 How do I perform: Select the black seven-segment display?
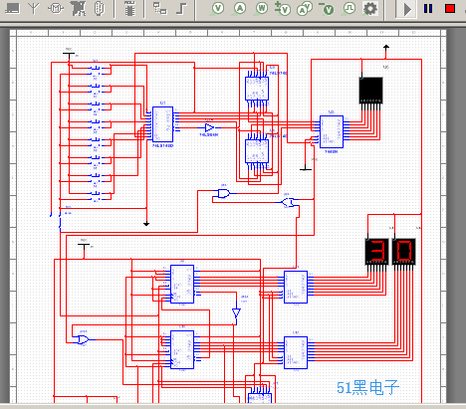370,91
